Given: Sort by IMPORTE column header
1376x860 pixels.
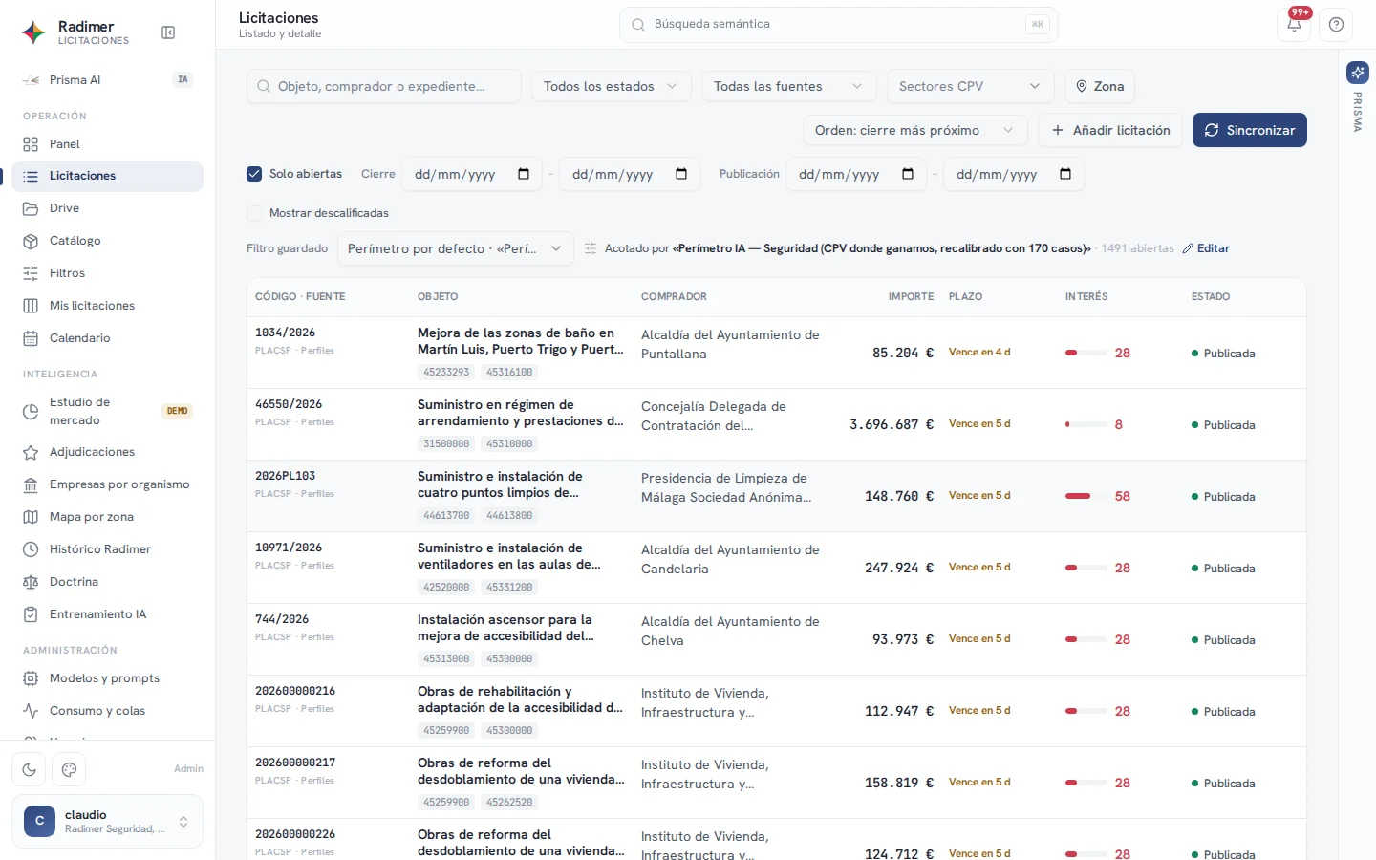Looking at the screenshot, I should pos(911,297).
